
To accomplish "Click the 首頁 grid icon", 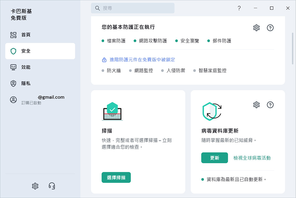I will 13,35.
